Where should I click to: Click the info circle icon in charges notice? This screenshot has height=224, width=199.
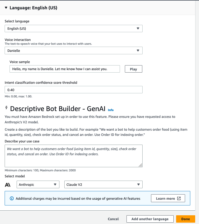point(12,198)
